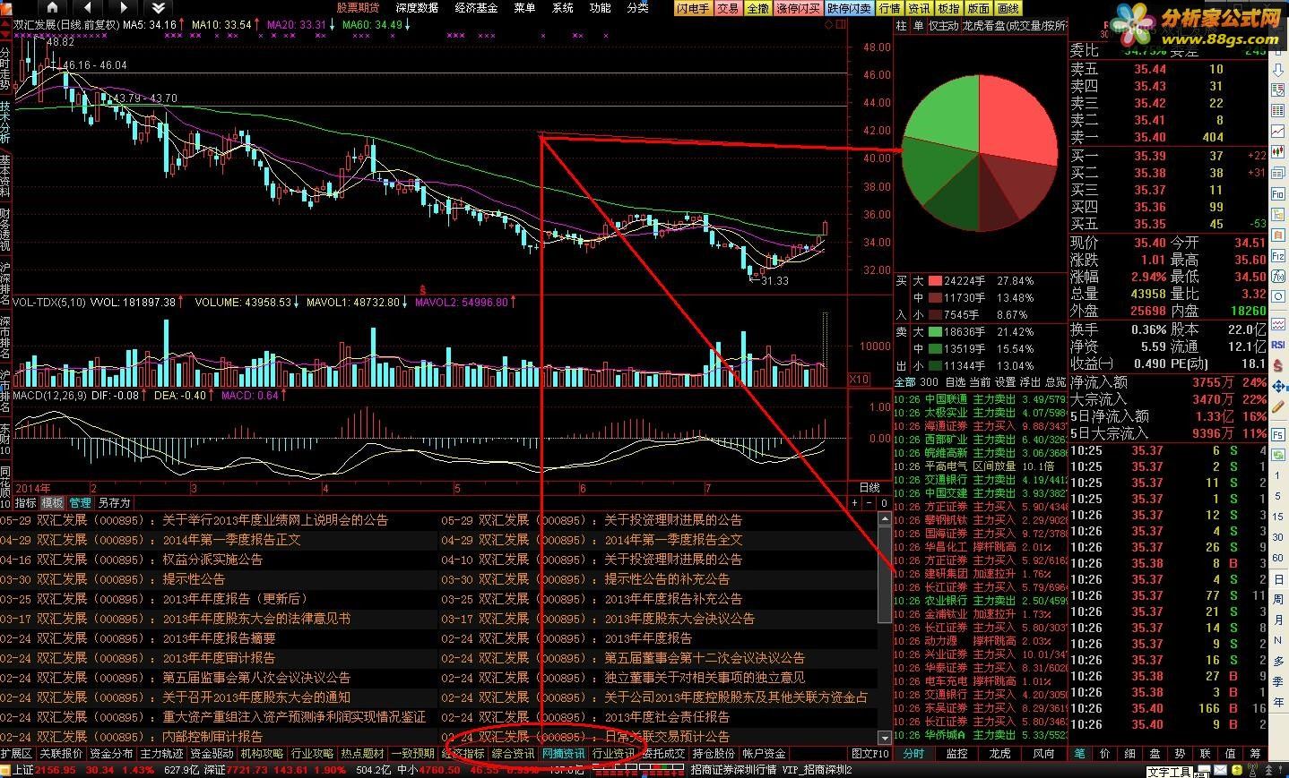The image size is (1289, 778).
Task: Open the 资讯 news button in top bar
Action: click(x=920, y=8)
